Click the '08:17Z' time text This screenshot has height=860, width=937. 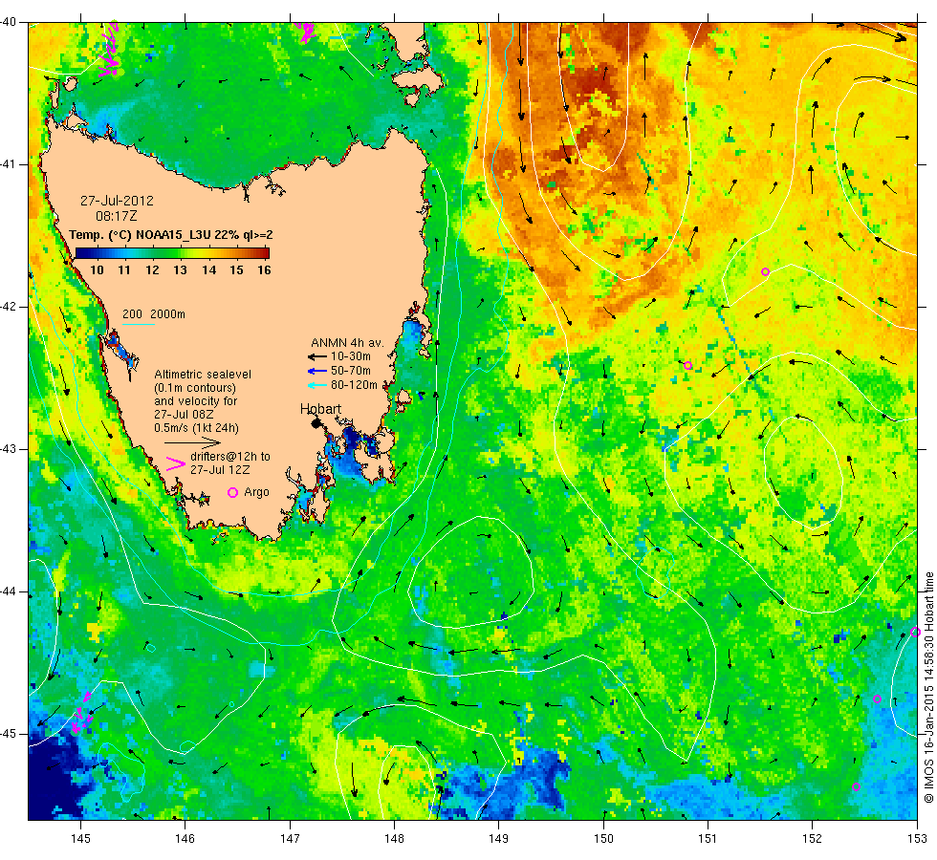[x=117, y=216]
